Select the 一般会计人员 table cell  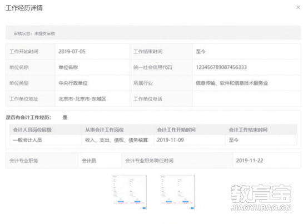46,140
